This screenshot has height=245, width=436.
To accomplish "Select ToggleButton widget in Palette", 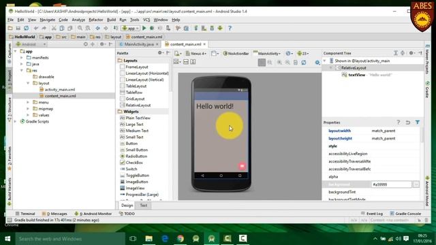I will [135, 176].
